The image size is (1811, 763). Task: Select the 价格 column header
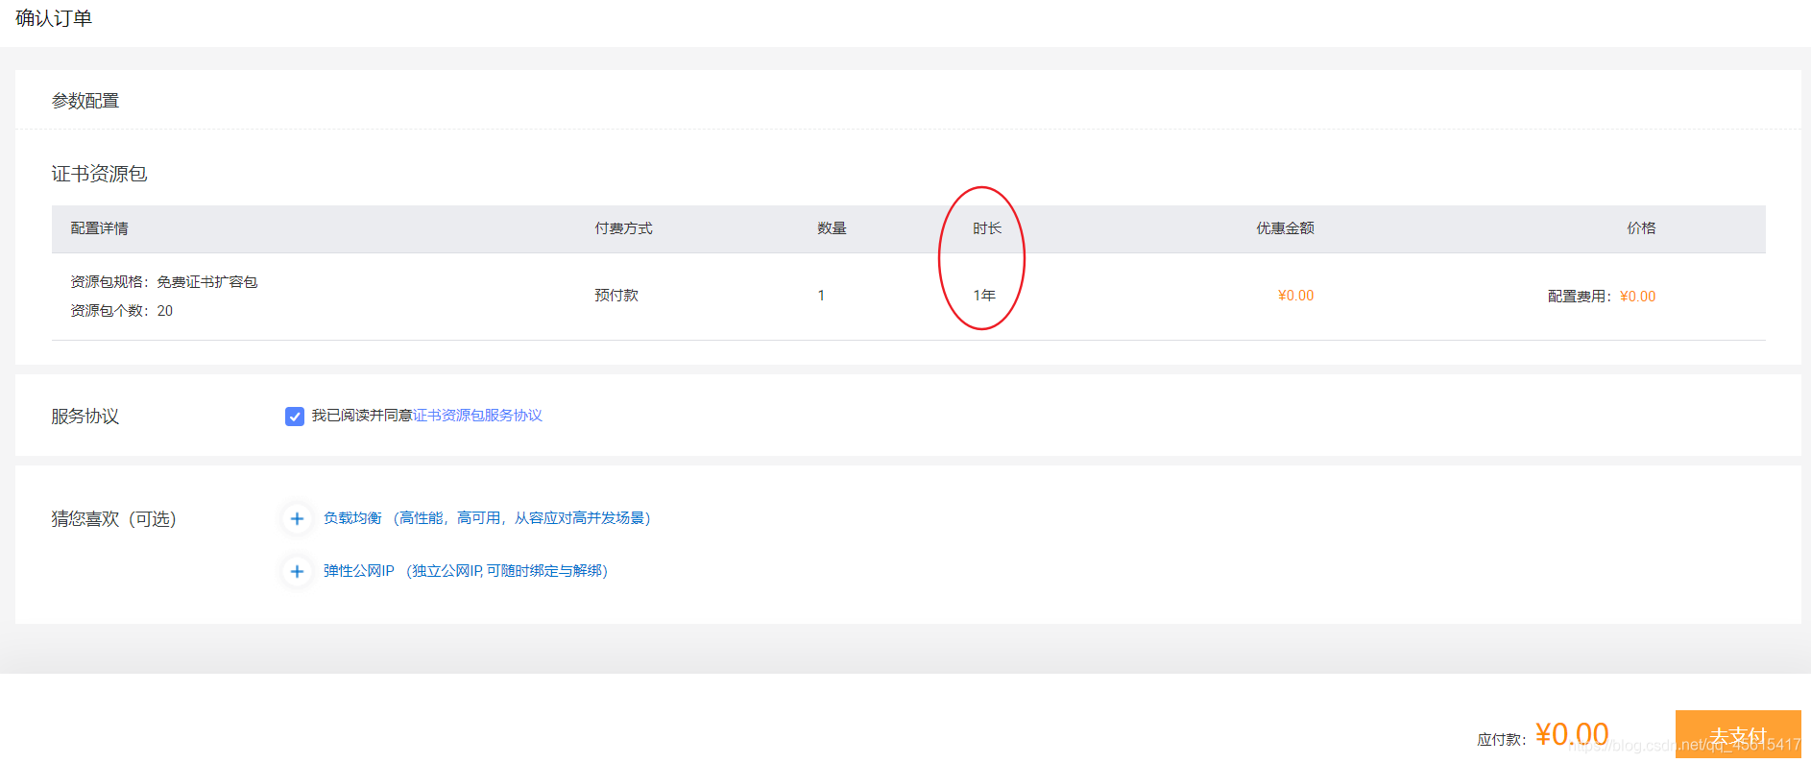[1641, 228]
